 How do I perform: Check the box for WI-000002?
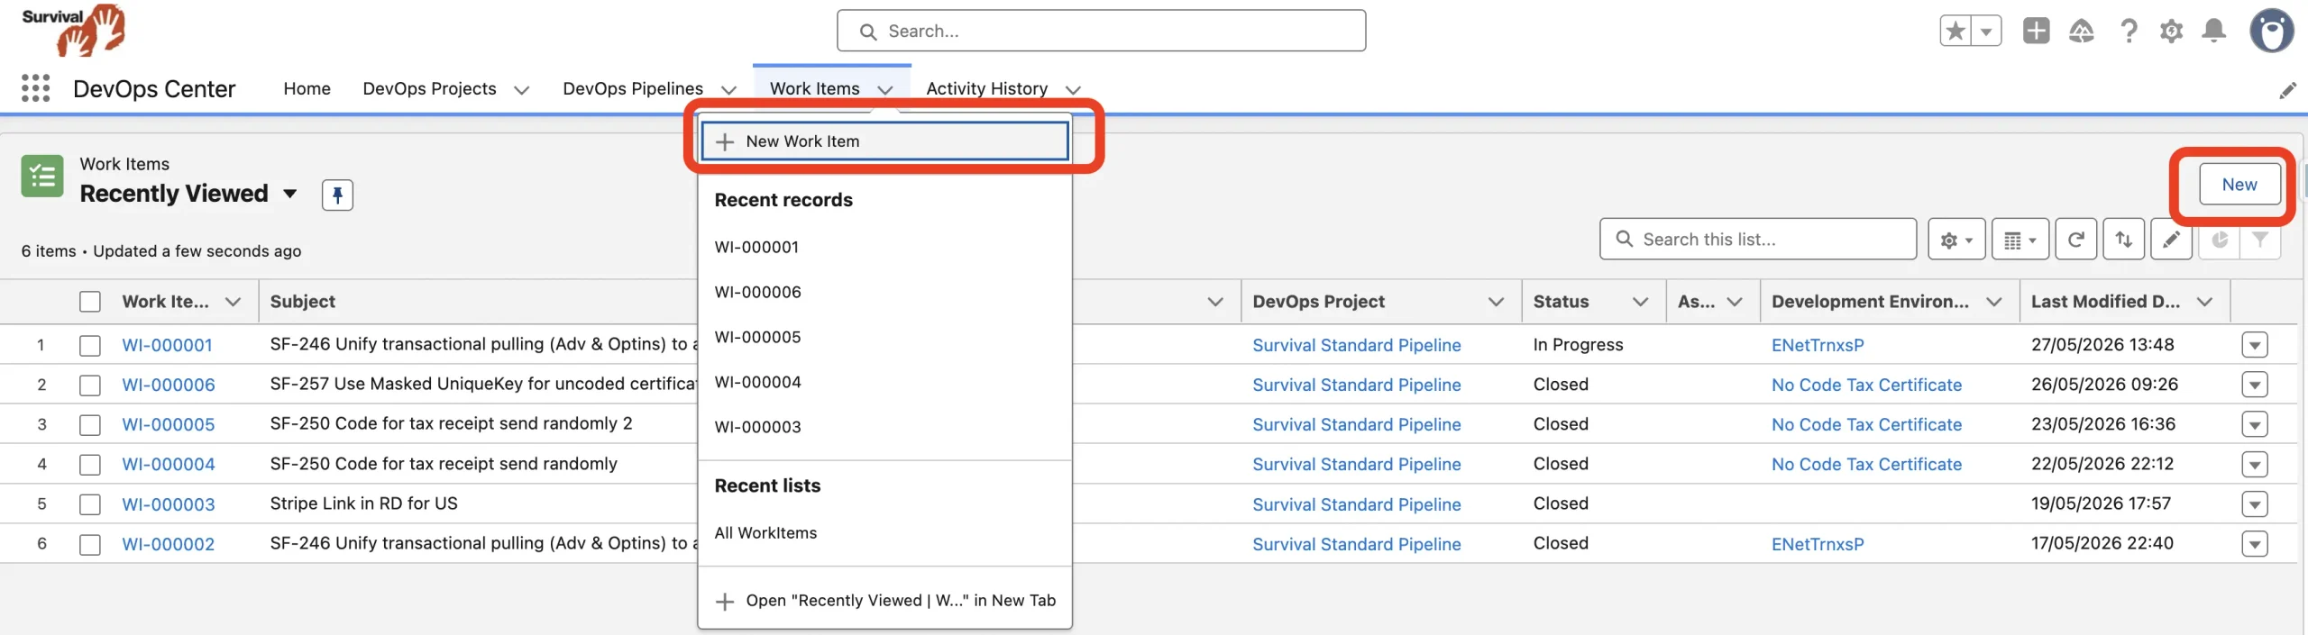90,545
